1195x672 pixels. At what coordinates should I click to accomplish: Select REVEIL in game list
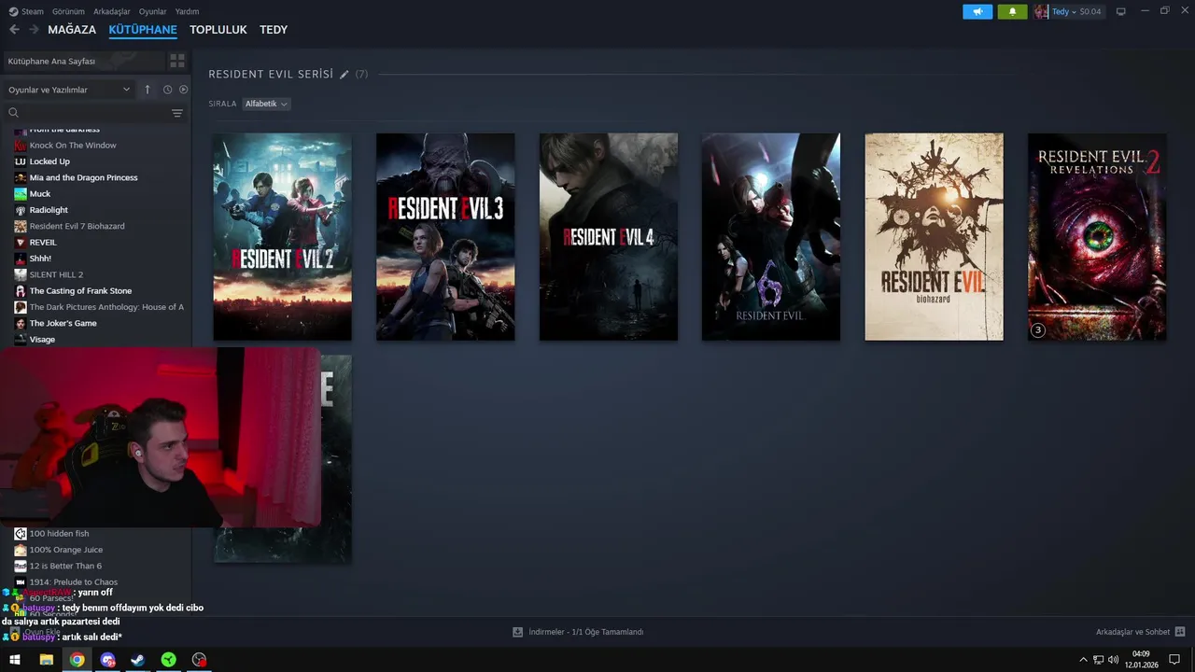point(43,243)
